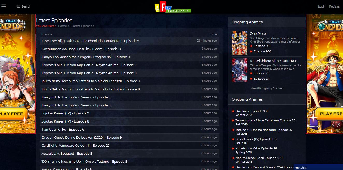Open Black Clover (TV) Episode 153
Screen dimensions: 343x170
click(x=256, y=139)
